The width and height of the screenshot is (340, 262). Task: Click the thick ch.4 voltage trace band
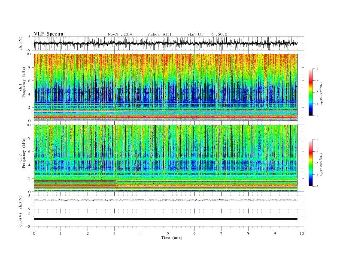click(x=165, y=219)
